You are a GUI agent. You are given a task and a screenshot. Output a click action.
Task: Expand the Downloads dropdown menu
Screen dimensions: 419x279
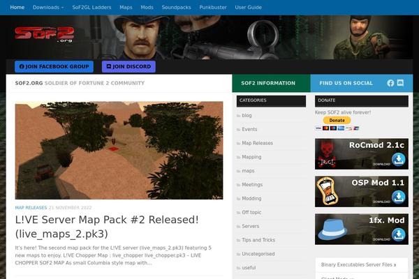coord(48,8)
